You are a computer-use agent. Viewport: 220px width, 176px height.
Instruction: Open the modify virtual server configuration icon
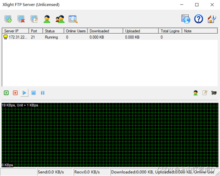[34, 19]
